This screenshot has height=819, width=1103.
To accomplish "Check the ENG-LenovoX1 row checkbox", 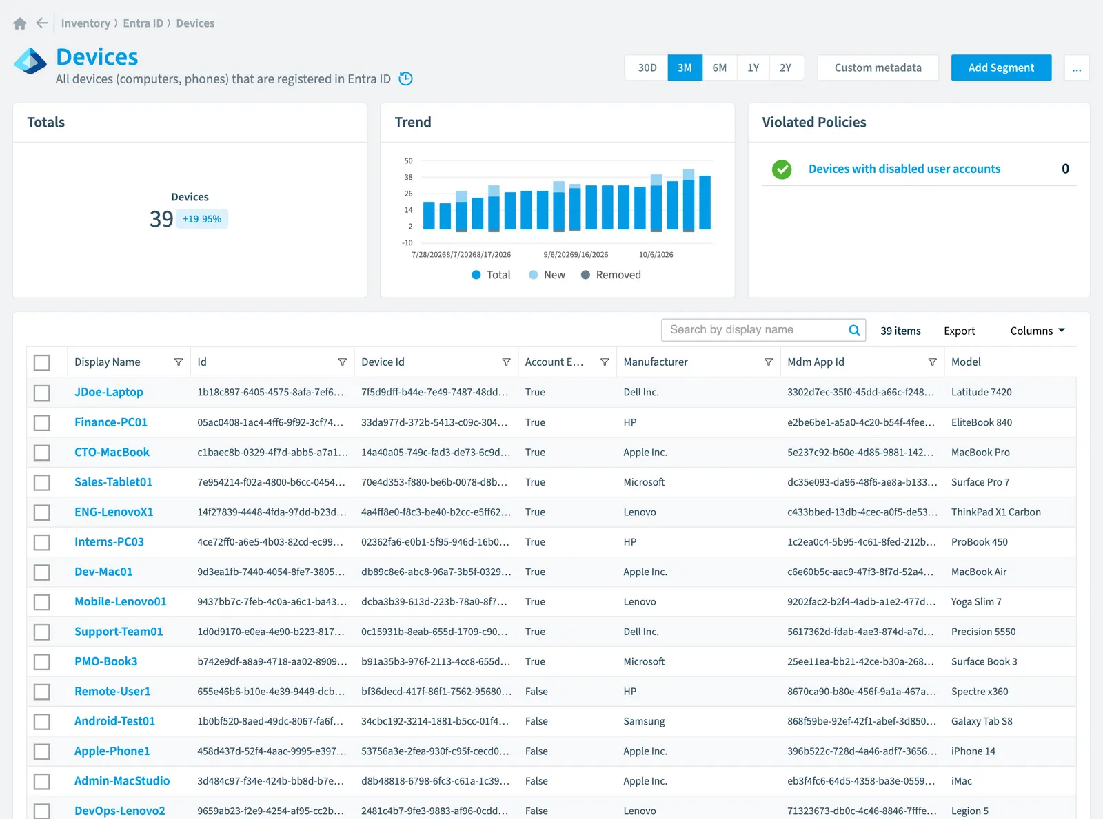I will point(42,512).
